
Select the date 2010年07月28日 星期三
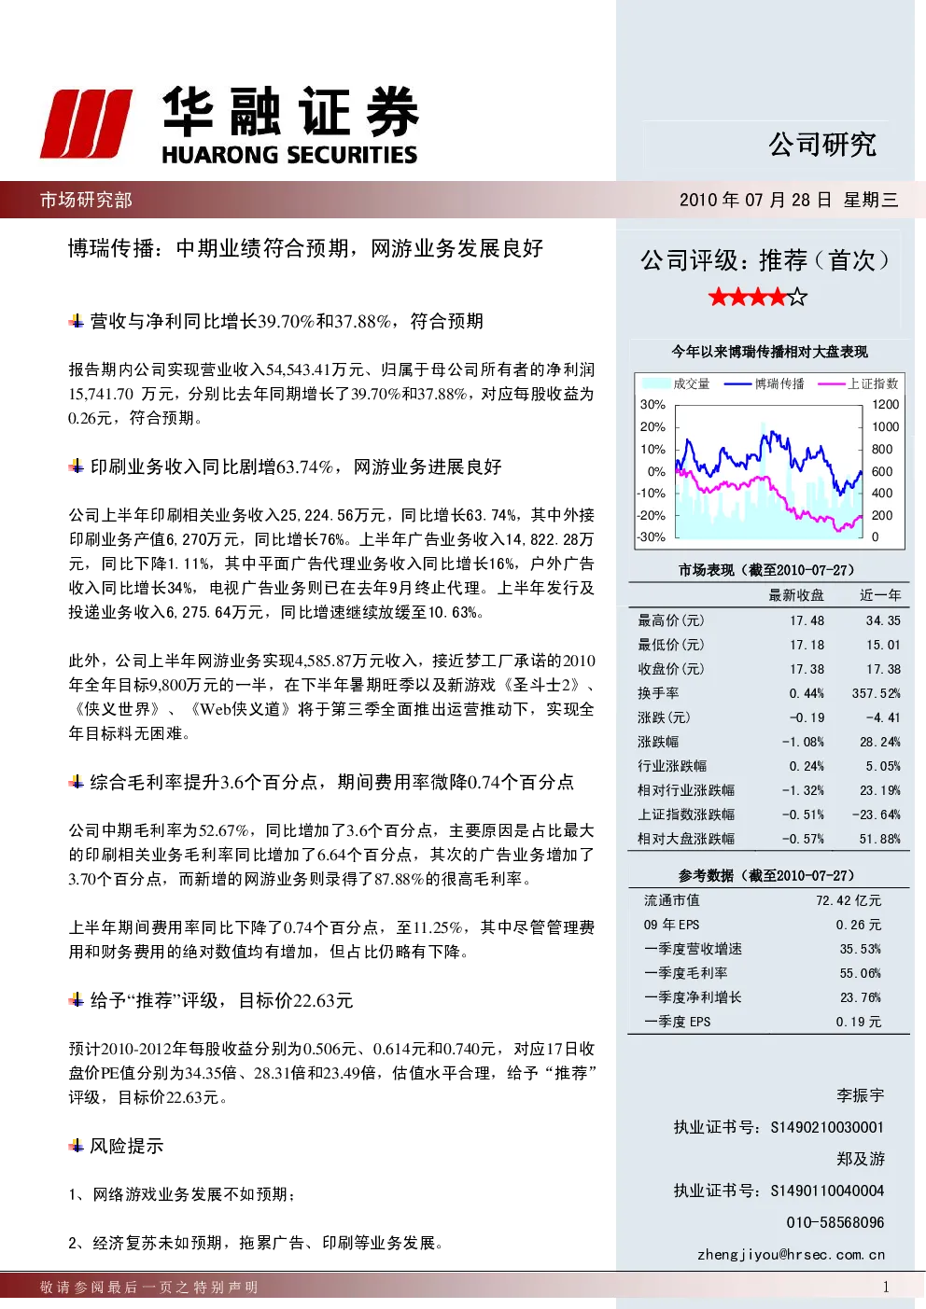[x=789, y=200]
